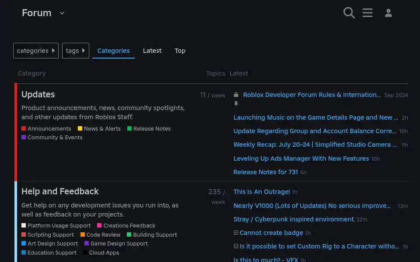Open Creations Feedback subcategory
Viewport: 420px width, 262px height.
[129, 226]
